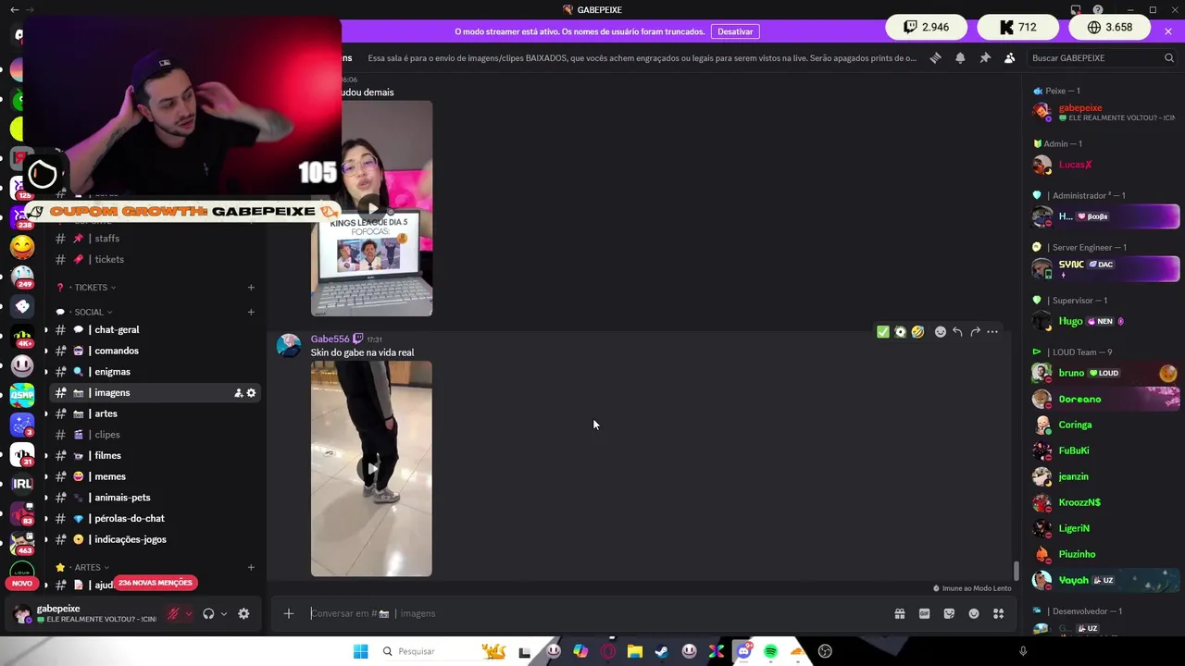Click the search magnifier icon
The image size is (1185, 666).
[x=1169, y=57]
